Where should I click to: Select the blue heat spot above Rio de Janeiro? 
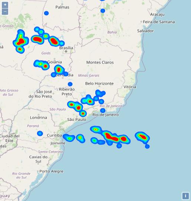(x=103, y=110)
